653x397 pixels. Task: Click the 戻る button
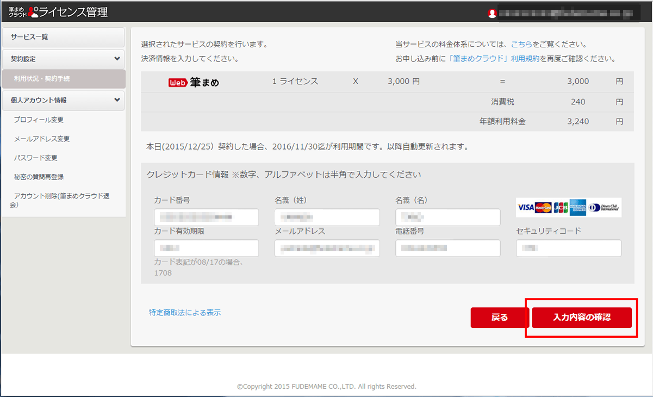pos(500,318)
